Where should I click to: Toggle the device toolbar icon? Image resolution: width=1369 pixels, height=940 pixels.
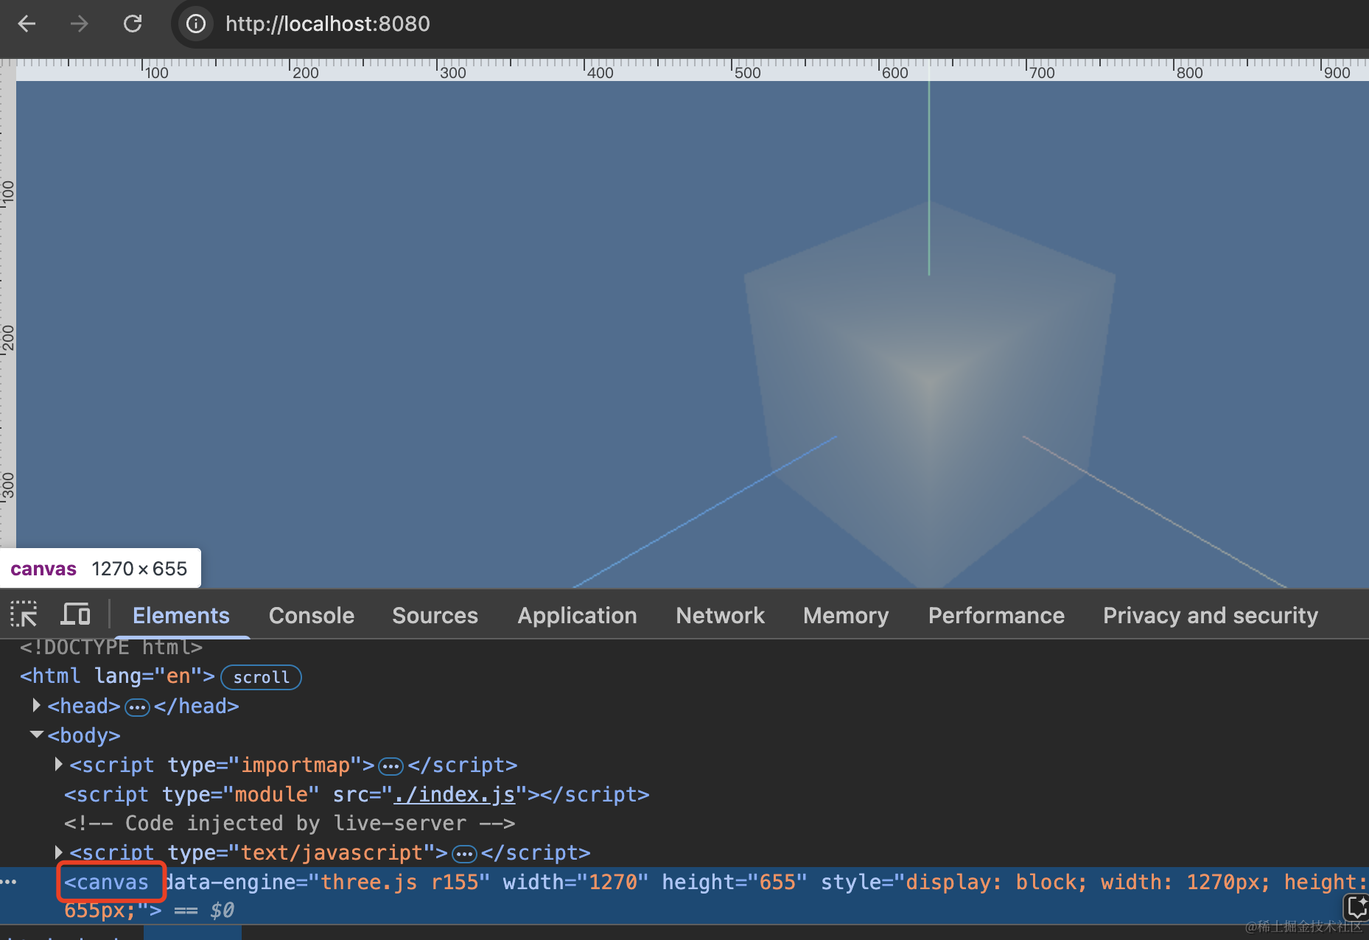[75, 614]
